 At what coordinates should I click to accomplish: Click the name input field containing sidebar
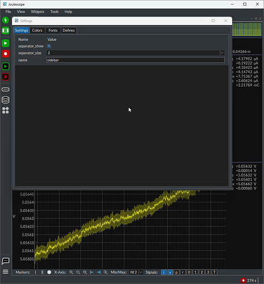(136, 60)
